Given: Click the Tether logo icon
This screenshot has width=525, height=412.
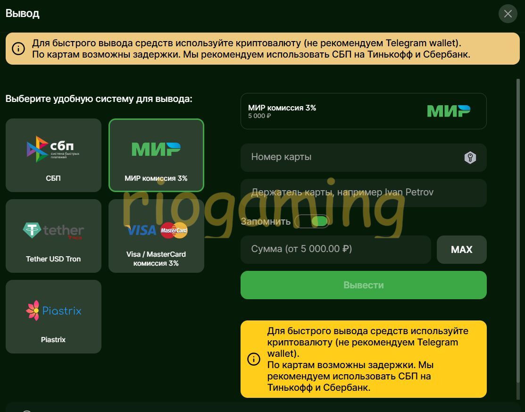Looking at the screenshot, I should [x=53, y=230].
